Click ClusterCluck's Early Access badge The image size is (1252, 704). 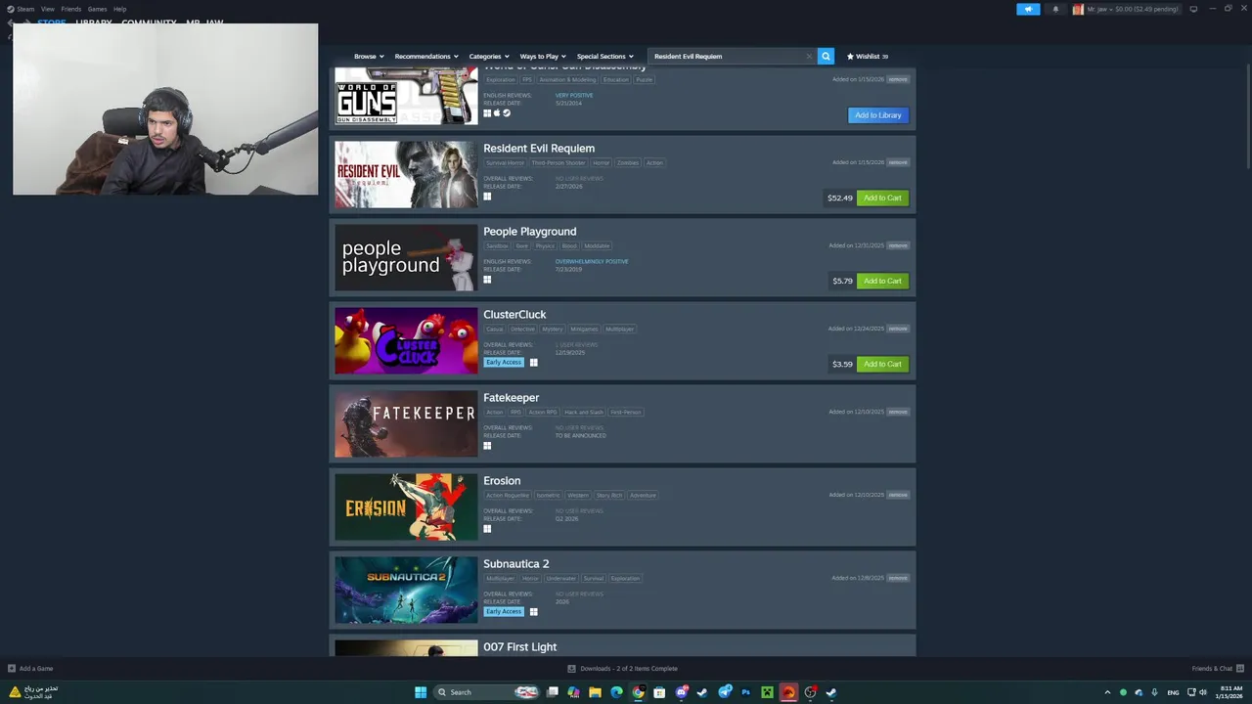coord(504,363)
